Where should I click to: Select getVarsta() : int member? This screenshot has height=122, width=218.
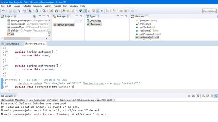click(x=145, y=27)
